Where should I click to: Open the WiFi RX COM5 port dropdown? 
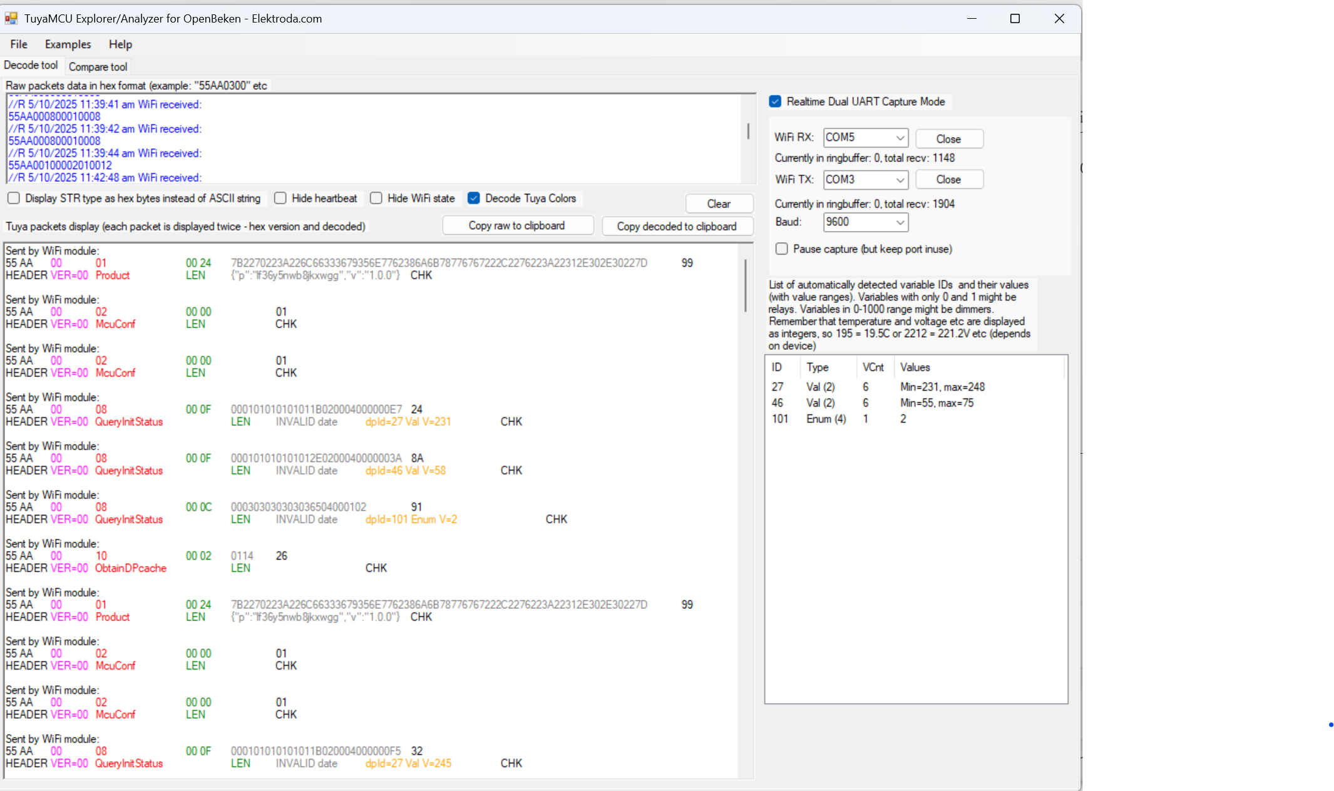900,138
